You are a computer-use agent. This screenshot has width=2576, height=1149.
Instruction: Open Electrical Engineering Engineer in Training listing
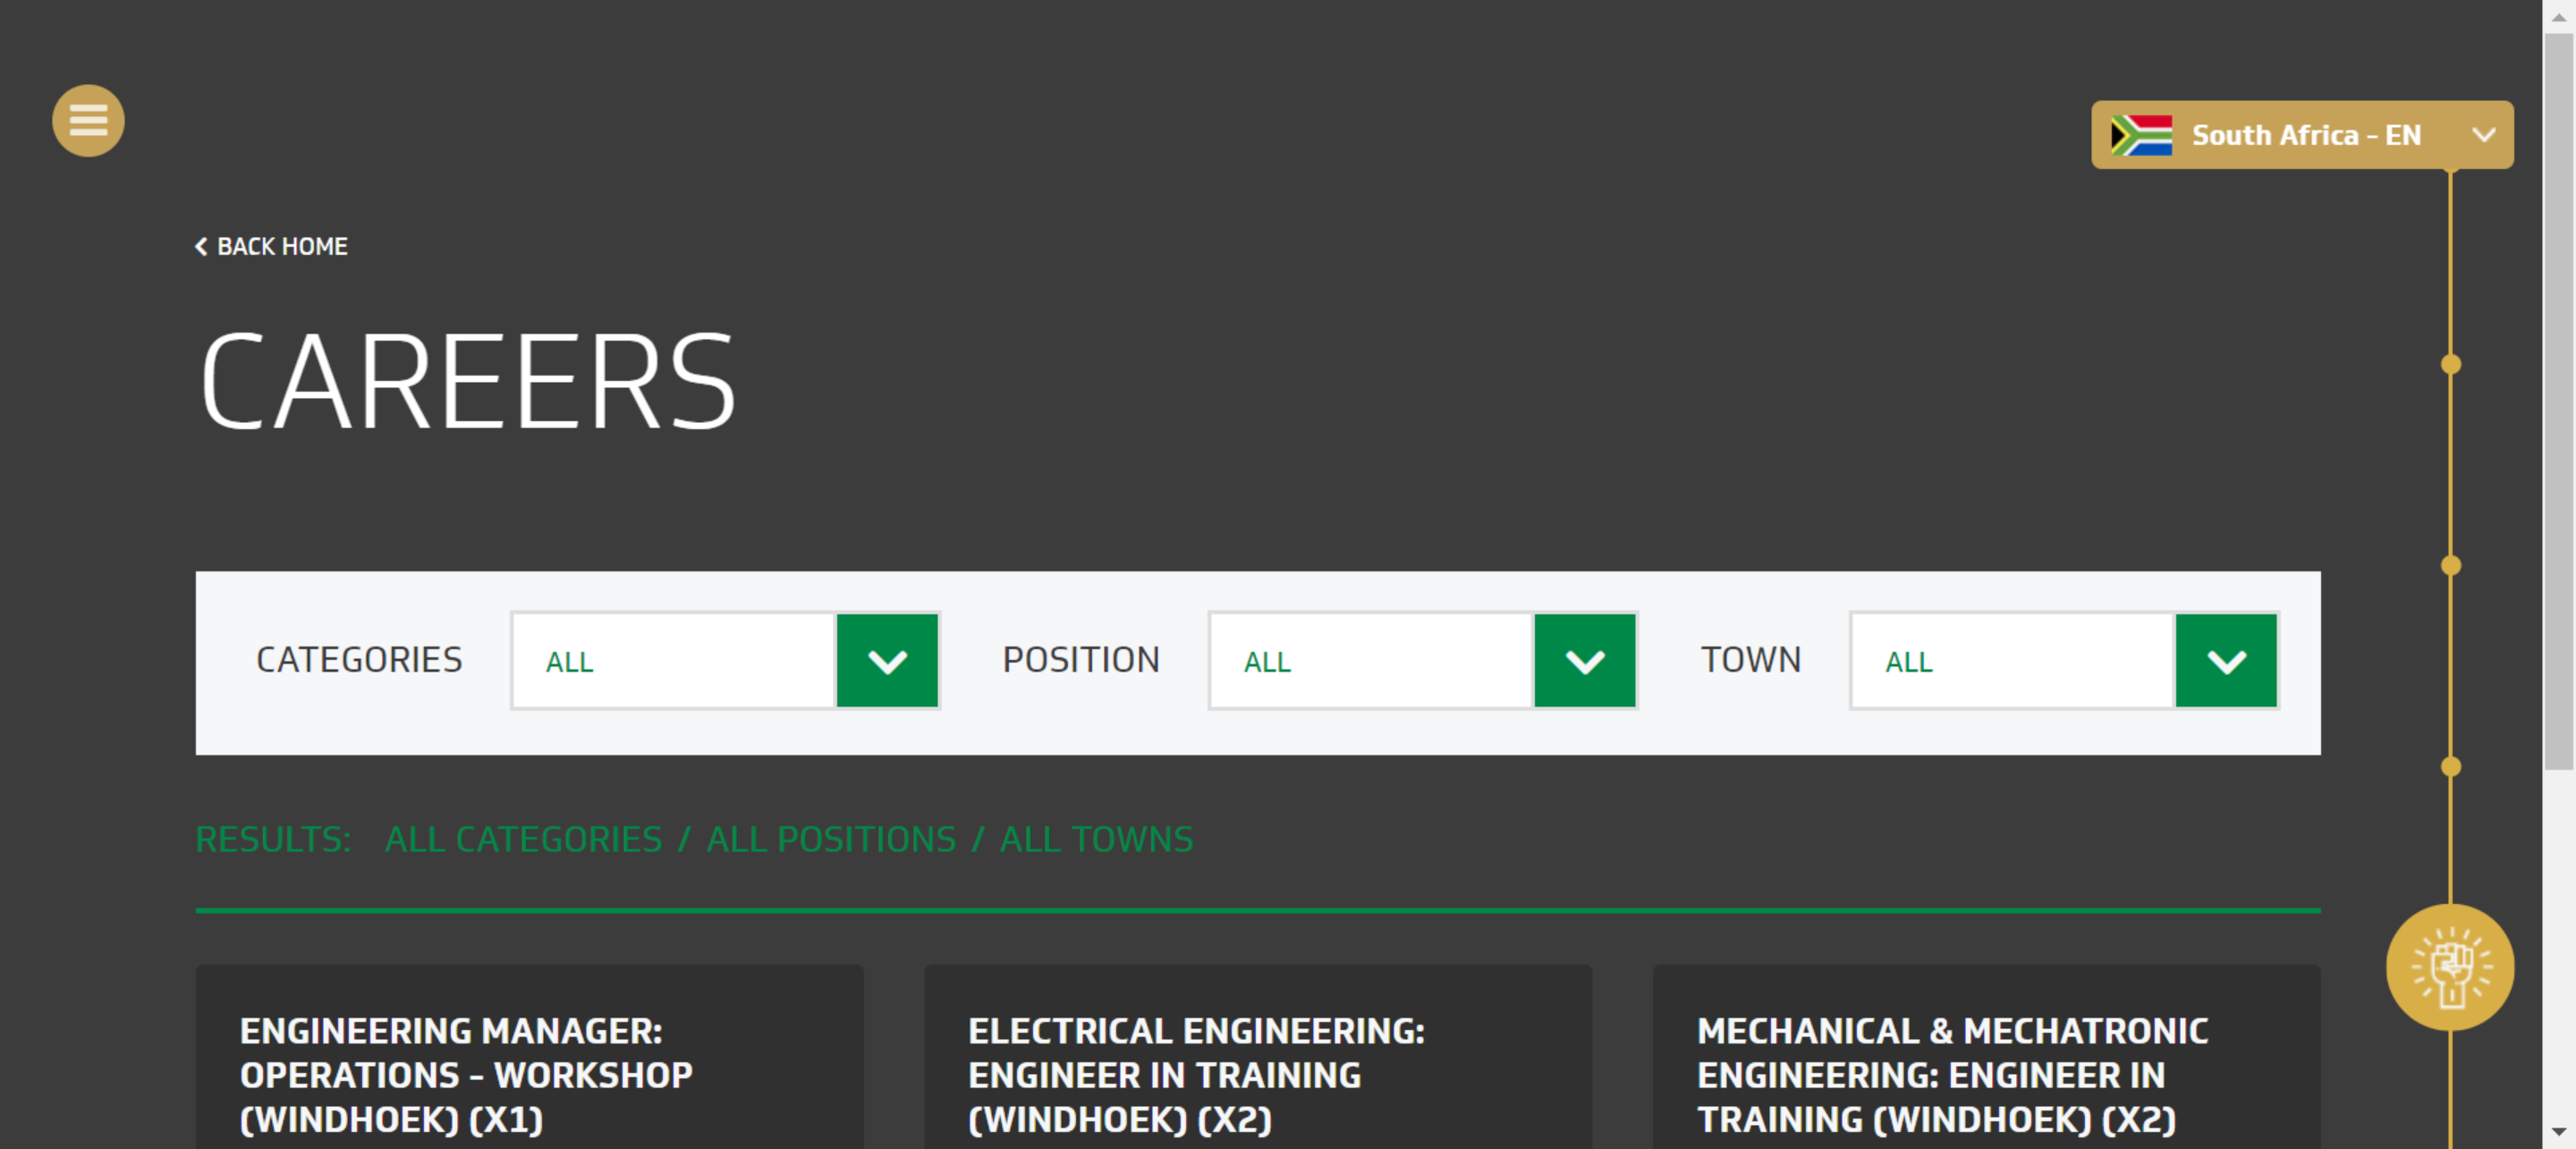(x=1195, y=1074)
